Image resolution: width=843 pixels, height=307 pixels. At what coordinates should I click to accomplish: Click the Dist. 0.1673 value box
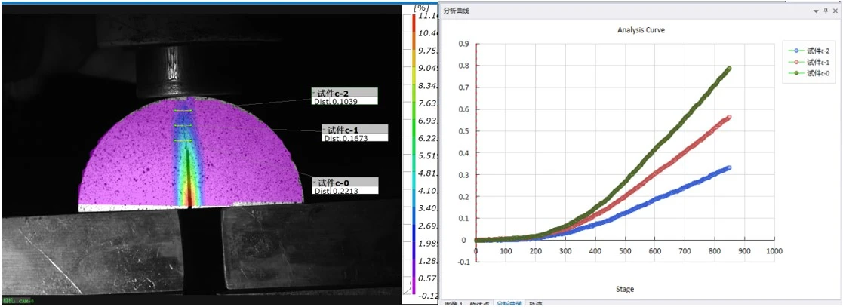(355, 138)
